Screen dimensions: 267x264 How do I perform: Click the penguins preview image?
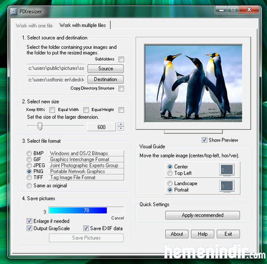click(193, 83)
